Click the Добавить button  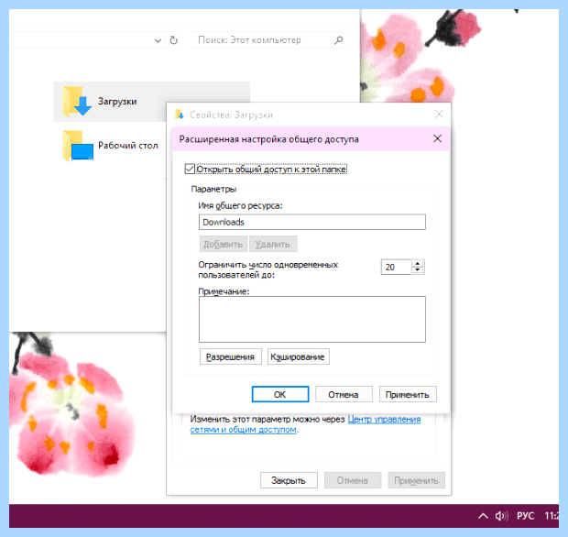224,245
